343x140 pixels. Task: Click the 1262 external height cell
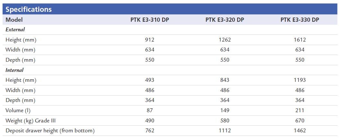[x=225, y=40]
